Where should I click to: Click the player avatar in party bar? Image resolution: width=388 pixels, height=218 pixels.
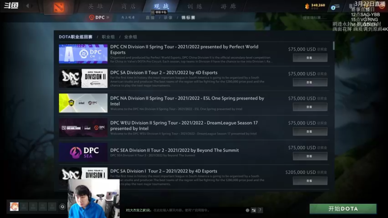tap(14, 206)
